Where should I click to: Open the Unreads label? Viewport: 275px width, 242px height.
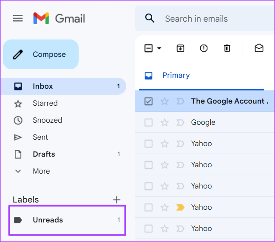tap(67, 220)
